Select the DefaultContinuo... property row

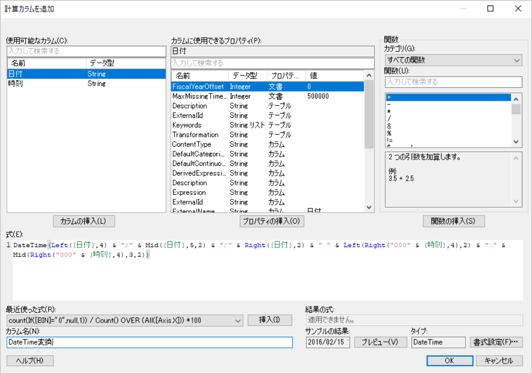[x=267, y=164]
